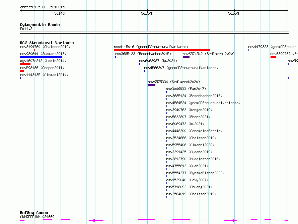Click nsv4479323 gnomAD variant label

click(x=273, y=47)
